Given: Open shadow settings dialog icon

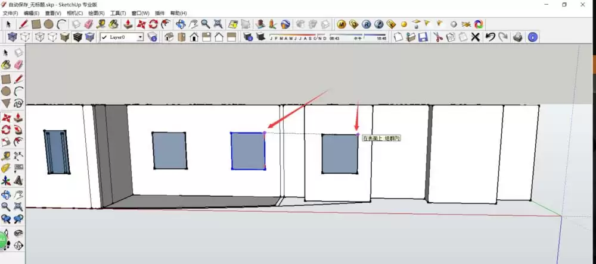Looking at the screenshot, I should [248, 37].
